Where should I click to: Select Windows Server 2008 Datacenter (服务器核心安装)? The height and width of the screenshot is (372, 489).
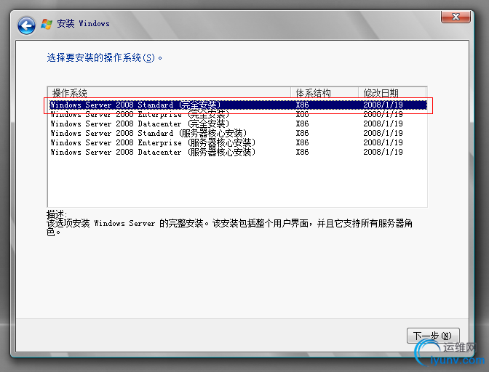pos(238,153)
